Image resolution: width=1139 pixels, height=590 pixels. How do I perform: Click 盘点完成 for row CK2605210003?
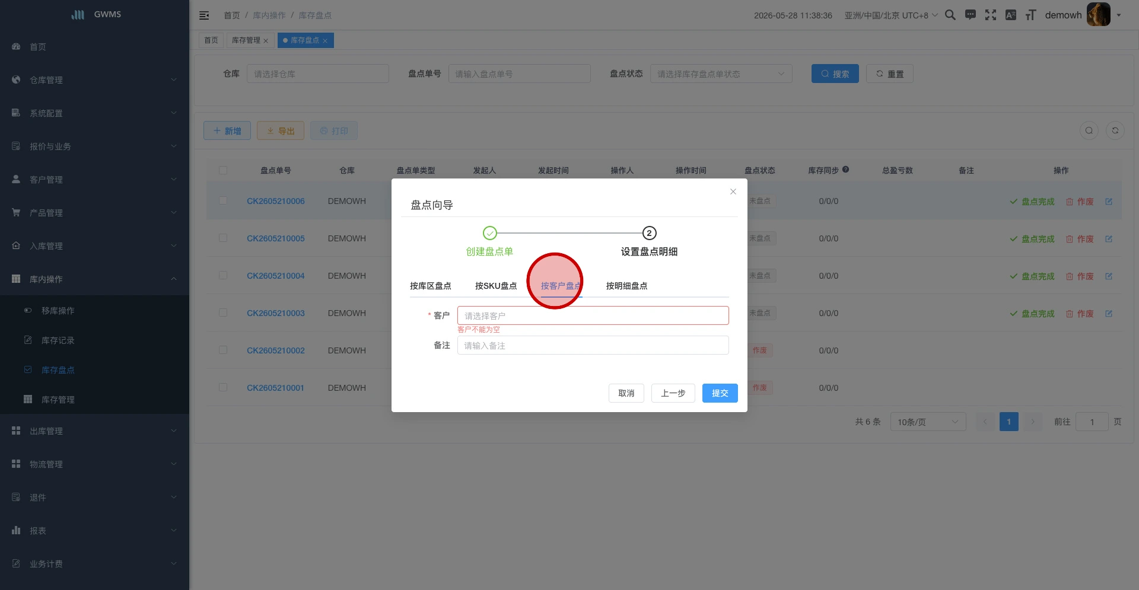pos(1032,314)
